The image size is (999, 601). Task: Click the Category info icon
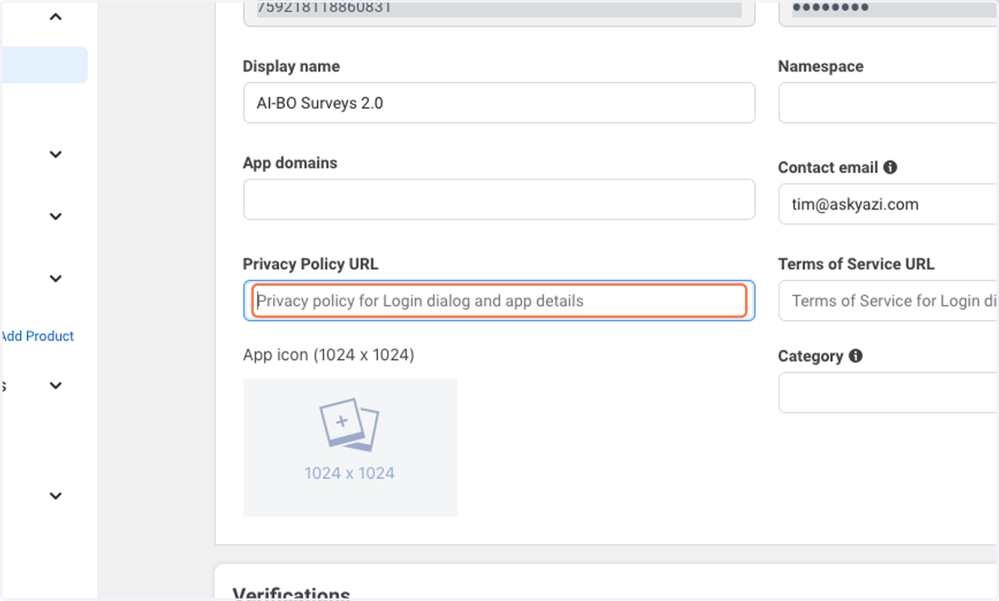click(x=855, y=356)
